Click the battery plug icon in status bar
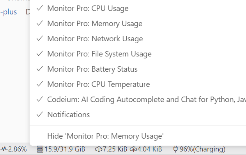The image size is (246, 155). click(x=175, y=149)
